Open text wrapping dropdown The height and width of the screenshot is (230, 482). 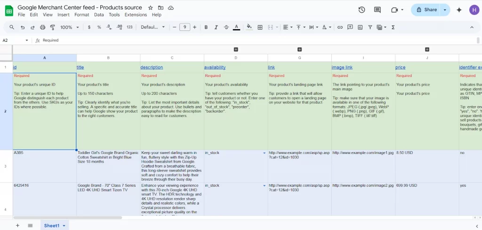313,27
